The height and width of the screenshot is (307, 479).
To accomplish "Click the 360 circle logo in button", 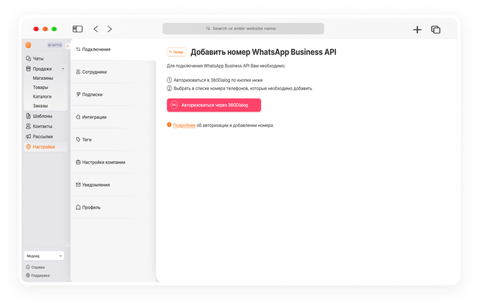I will (x=174, y=105).
